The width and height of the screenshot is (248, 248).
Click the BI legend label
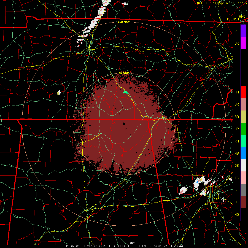point(236,202)
